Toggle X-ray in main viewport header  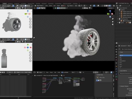coord(102,6)
